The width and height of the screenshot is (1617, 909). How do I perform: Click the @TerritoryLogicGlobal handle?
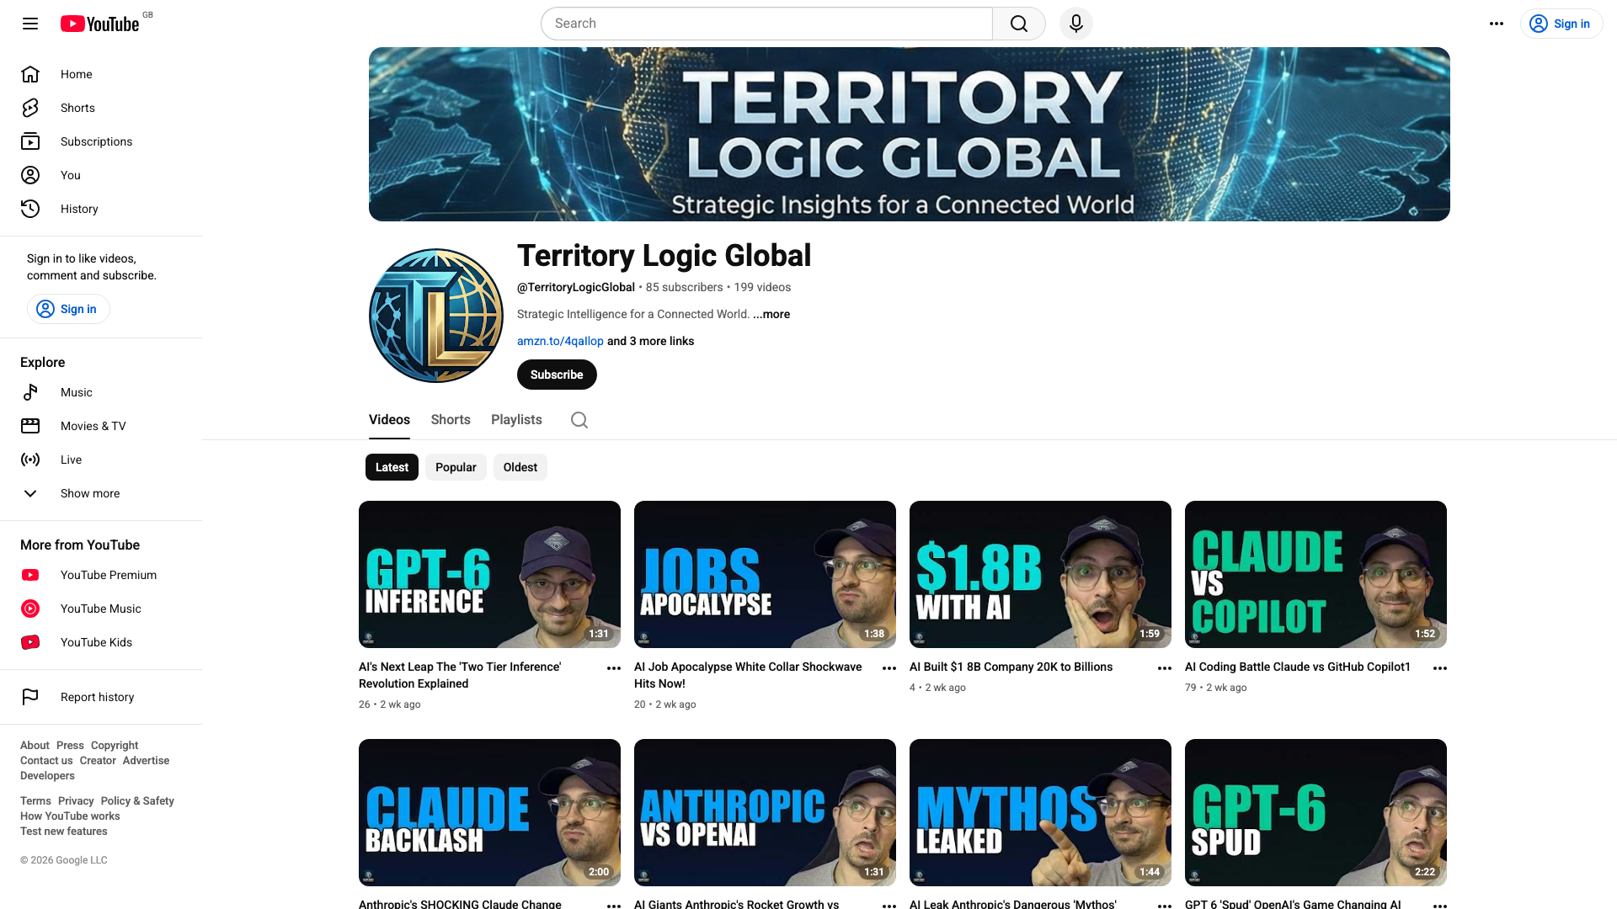point(576,287)
